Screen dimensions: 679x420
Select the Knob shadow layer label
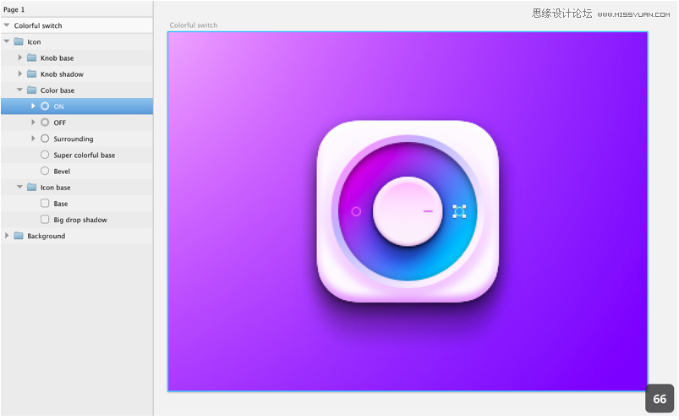point(62,74)
